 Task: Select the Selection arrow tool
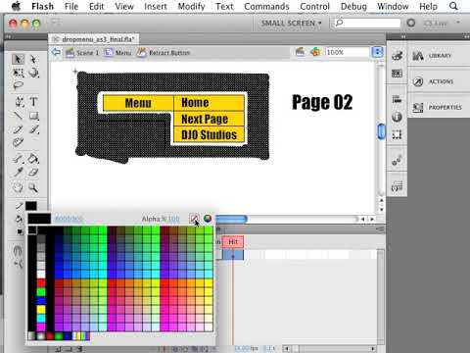[18, 59]
